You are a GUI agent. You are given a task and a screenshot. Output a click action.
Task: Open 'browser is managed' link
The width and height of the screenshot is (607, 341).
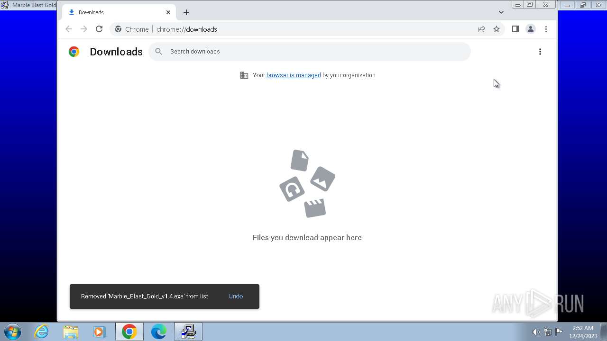coord(294,75)
